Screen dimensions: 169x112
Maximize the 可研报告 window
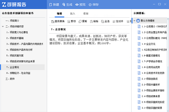pyautogui.click(x=159, y=4)
